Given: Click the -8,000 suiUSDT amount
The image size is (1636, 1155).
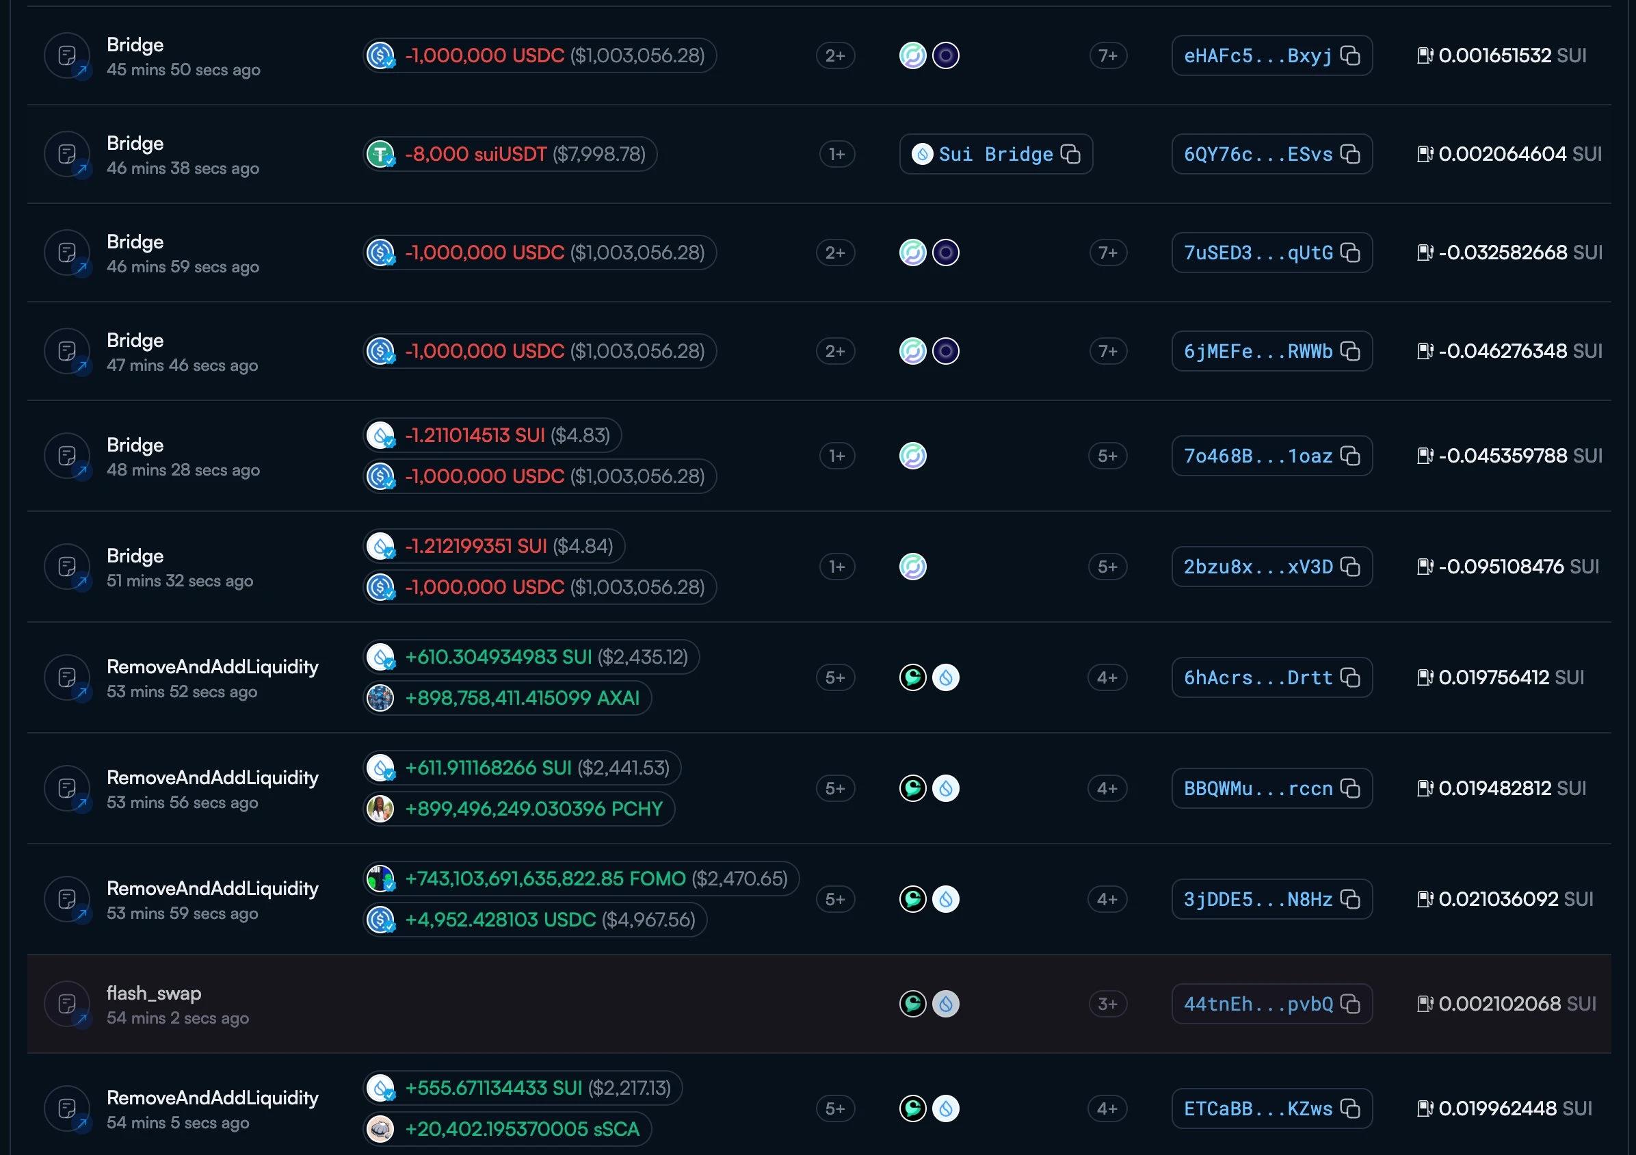Looking at the screenshot, I should click(x=476, y=154).
